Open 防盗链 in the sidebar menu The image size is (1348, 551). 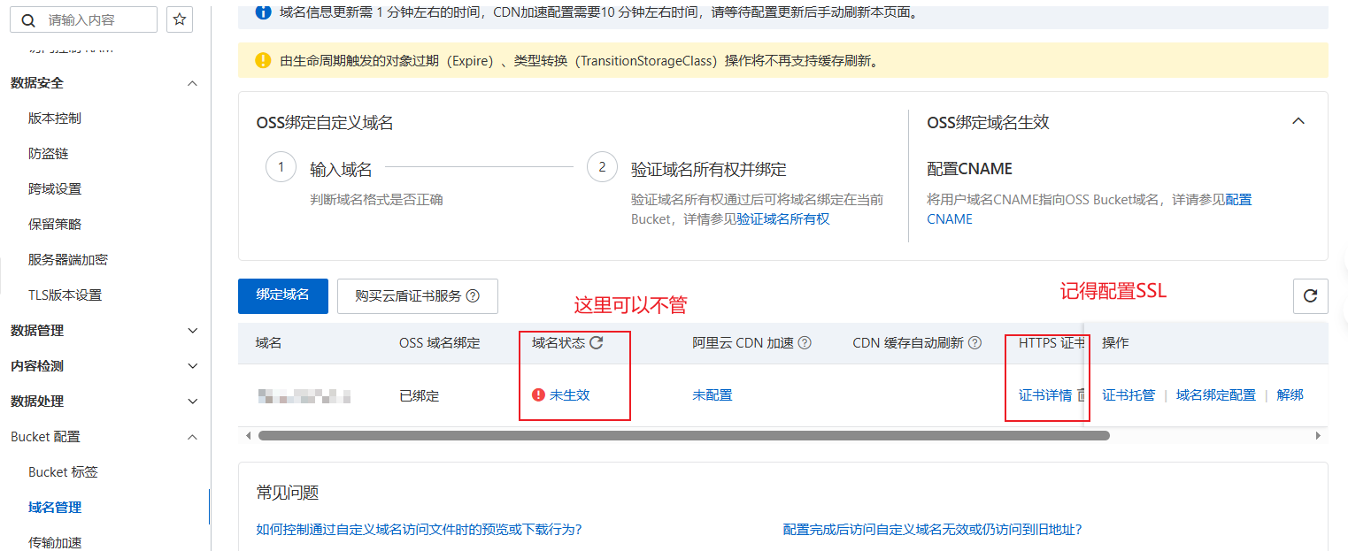click(x=48, y=154)
